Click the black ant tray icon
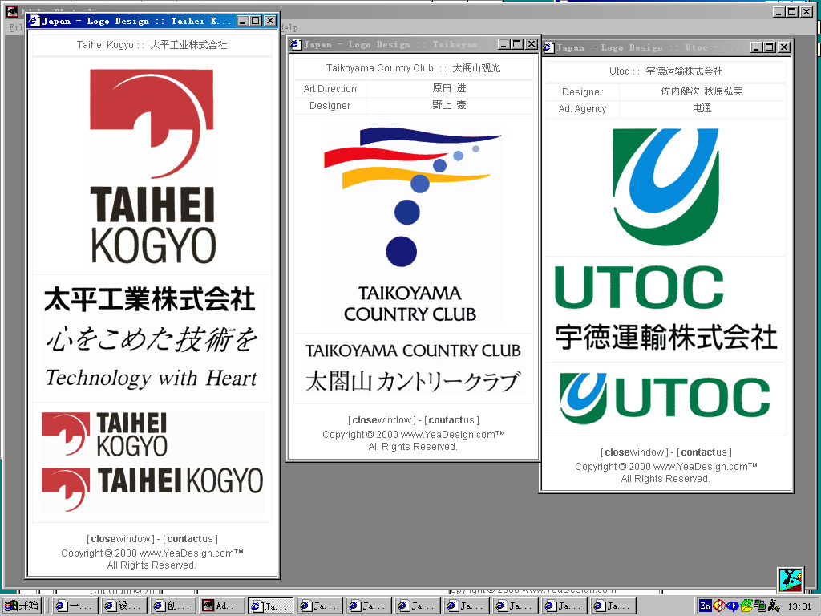This screenshot has height=616, width=821. pos(774,606)
